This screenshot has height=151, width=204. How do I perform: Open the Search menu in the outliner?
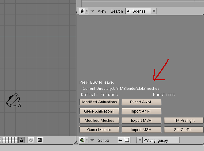(117, 11)
